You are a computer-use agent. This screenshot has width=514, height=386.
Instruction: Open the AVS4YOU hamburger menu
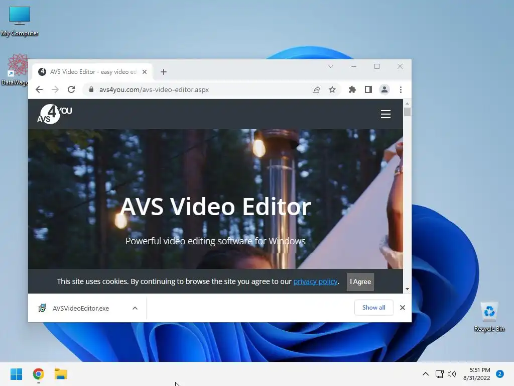pos(385,114)
